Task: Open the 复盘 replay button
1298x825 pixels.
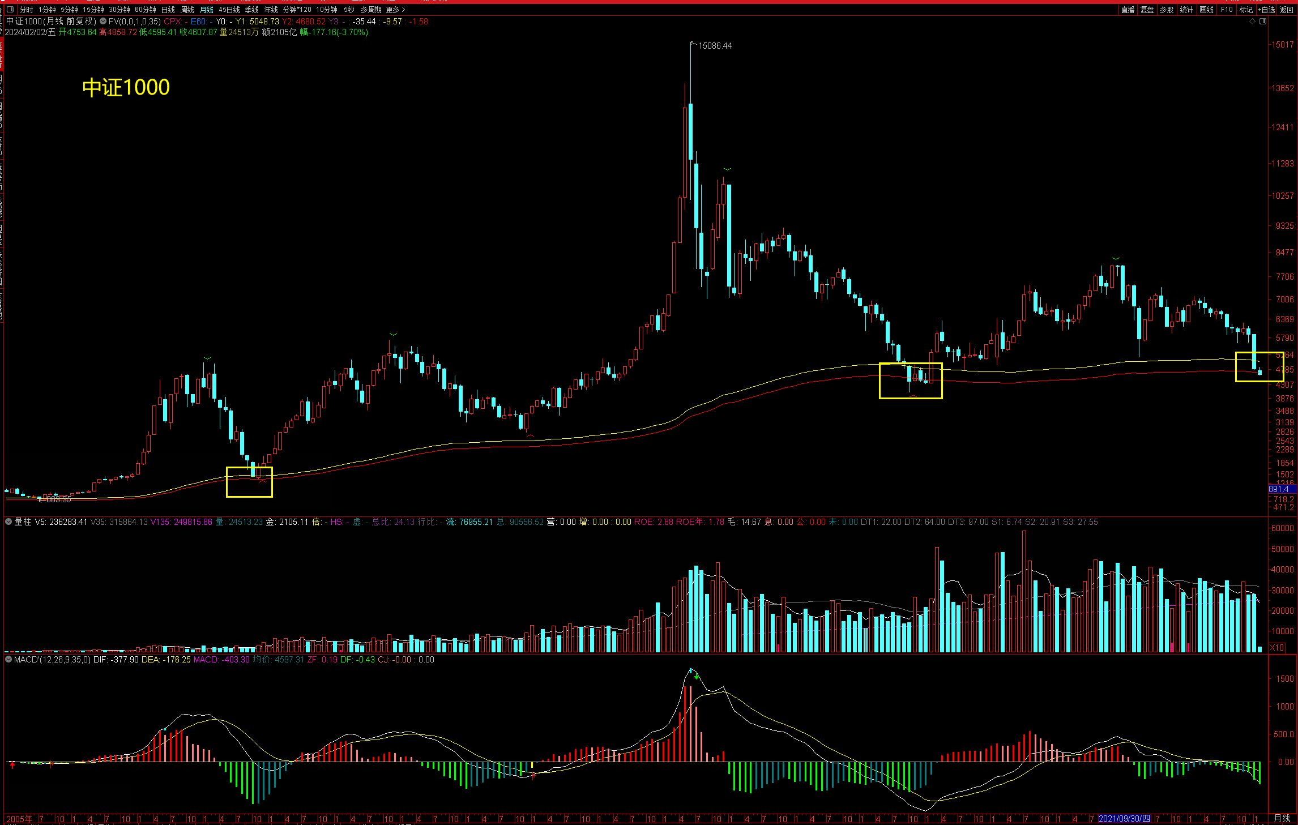Action: coord(1147,10)
